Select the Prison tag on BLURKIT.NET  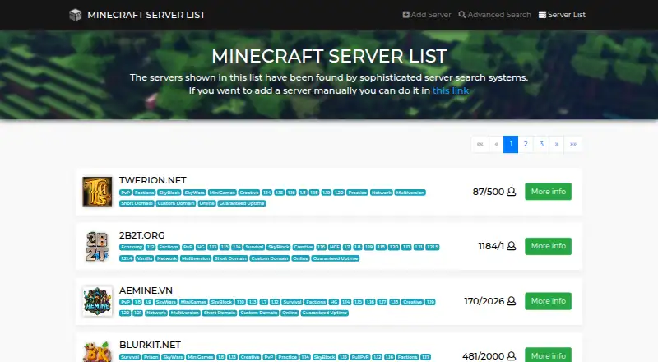click(151, 357)
